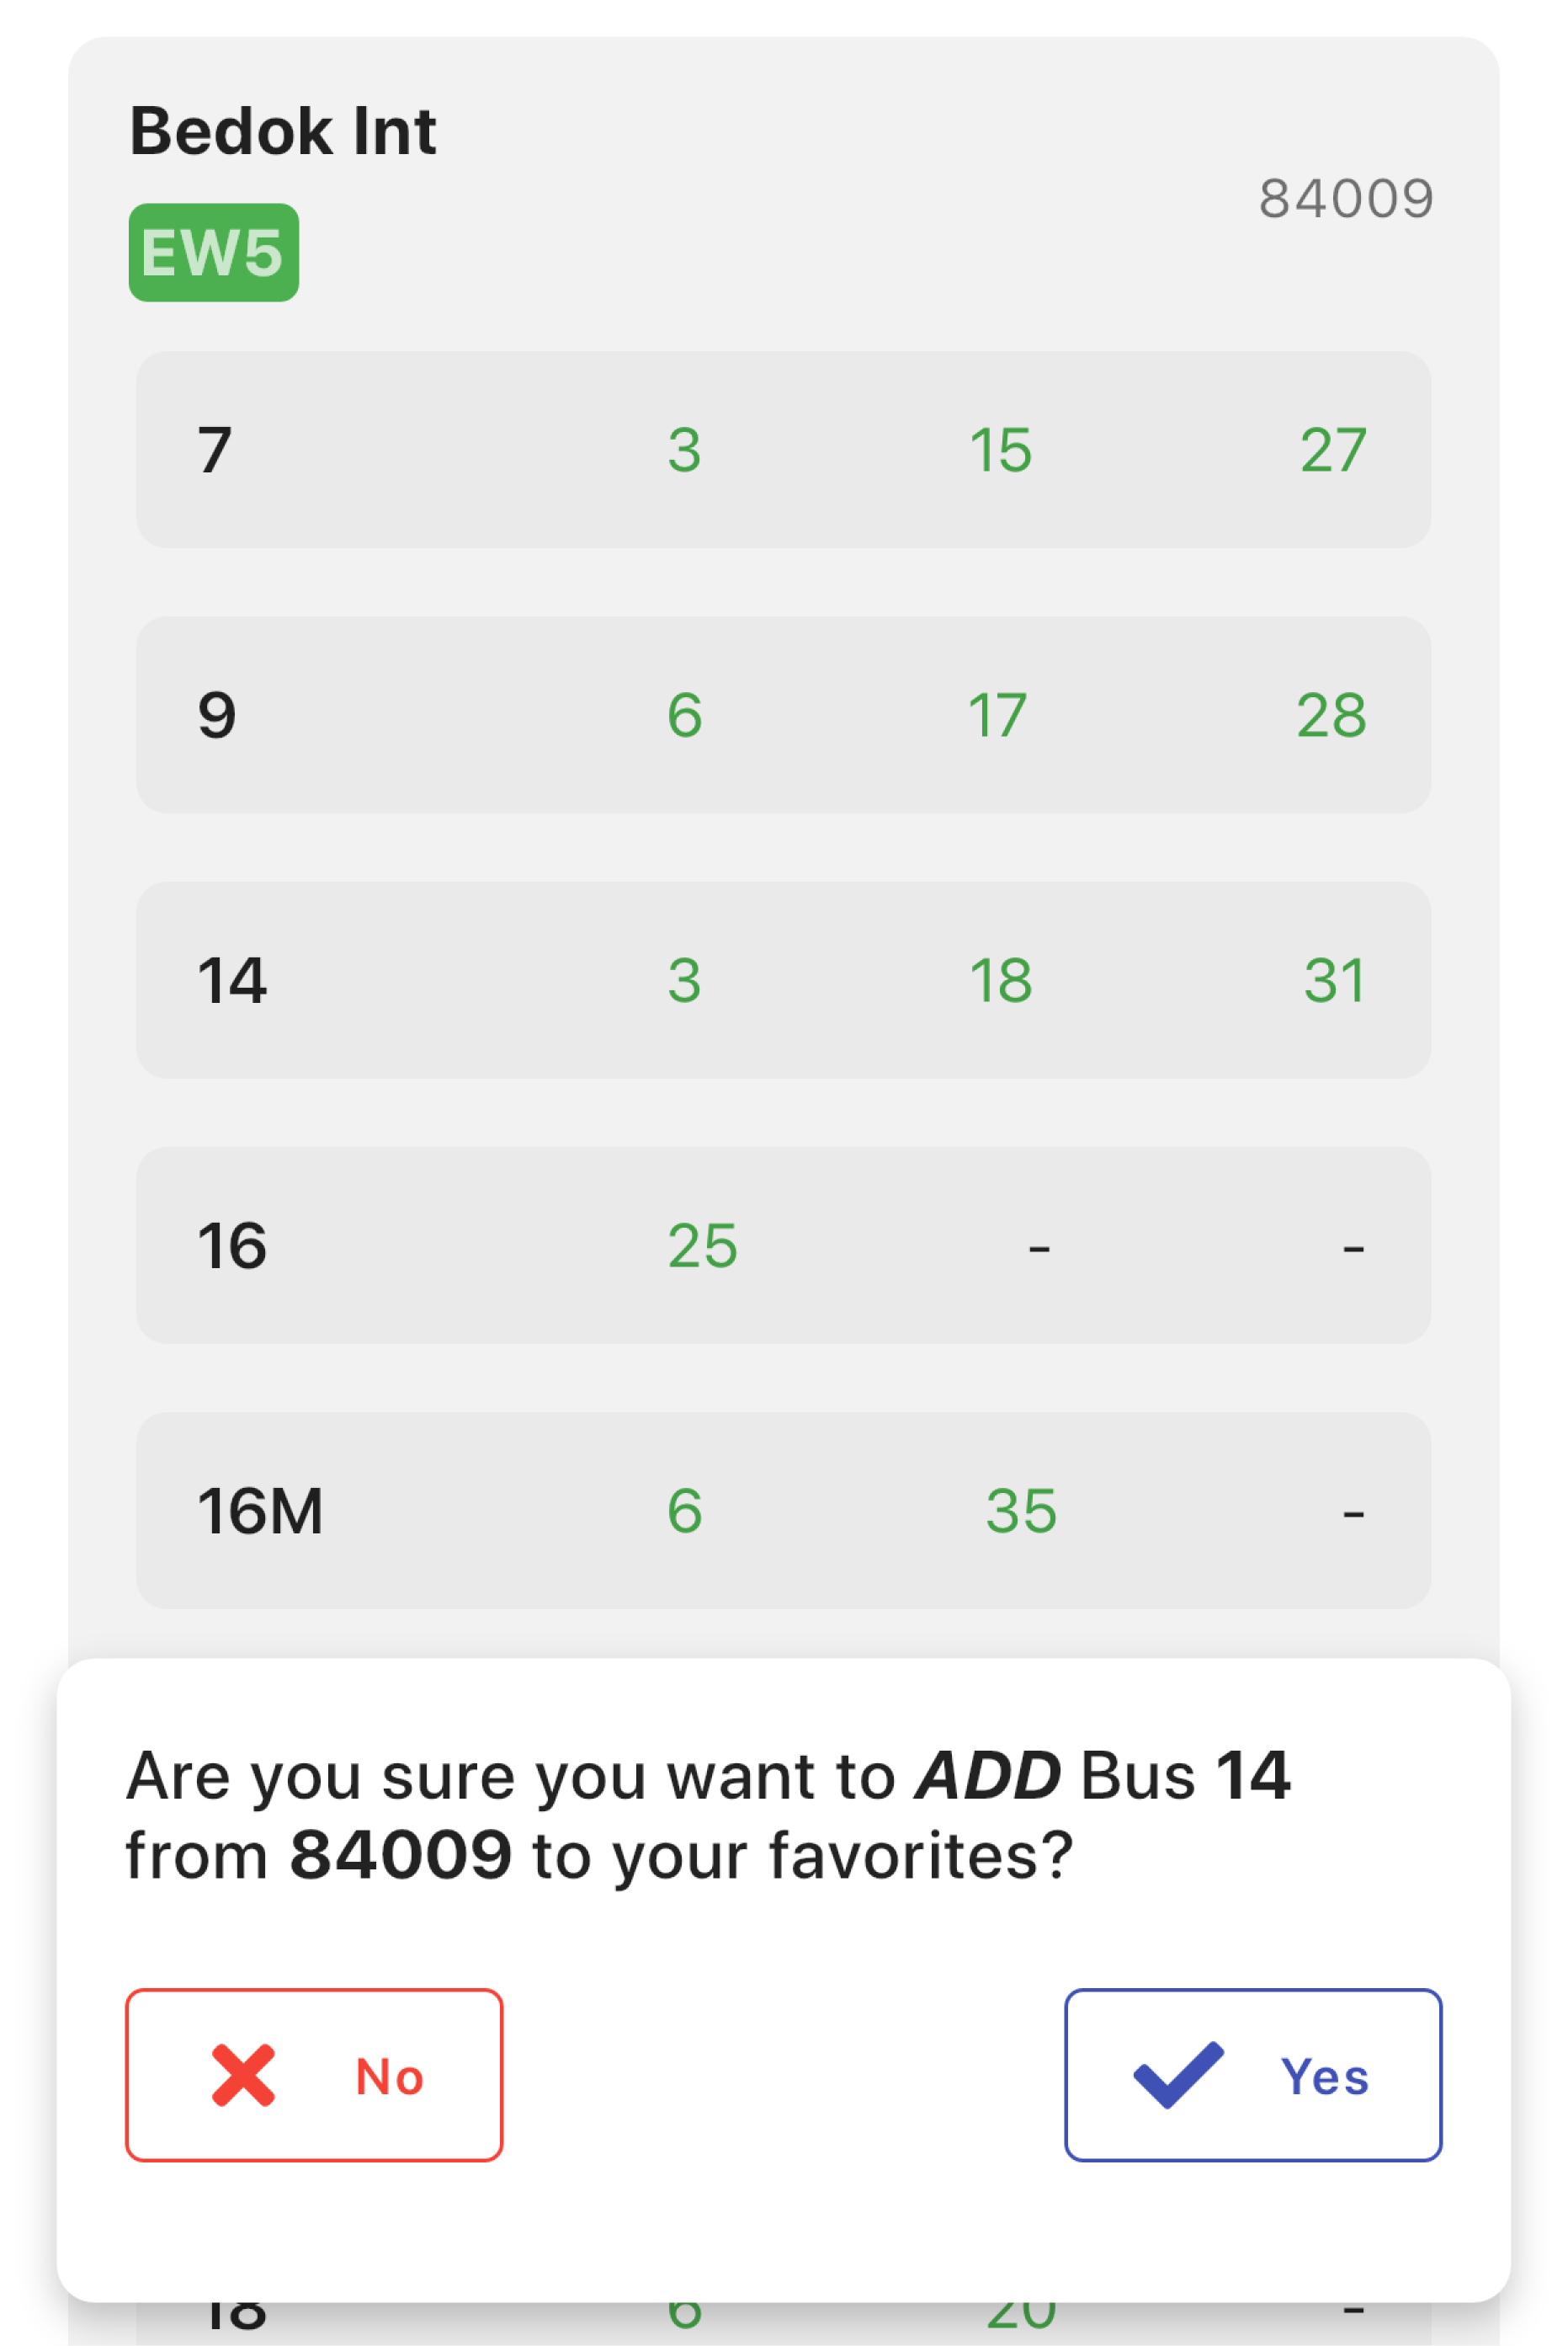The image size is (1568, 2346).
Task: Tap Bus 7 third arrival time 27
Action: 1333,451
